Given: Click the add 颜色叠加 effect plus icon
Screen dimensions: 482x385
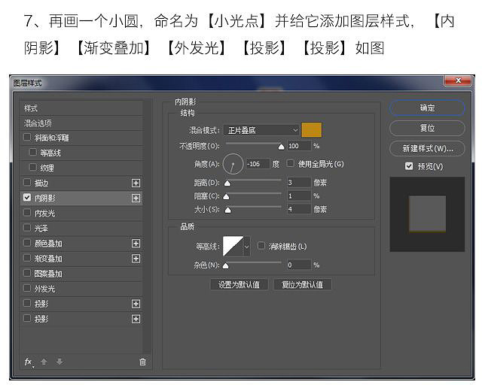Looking at the screenshot, I should [136, 244].
